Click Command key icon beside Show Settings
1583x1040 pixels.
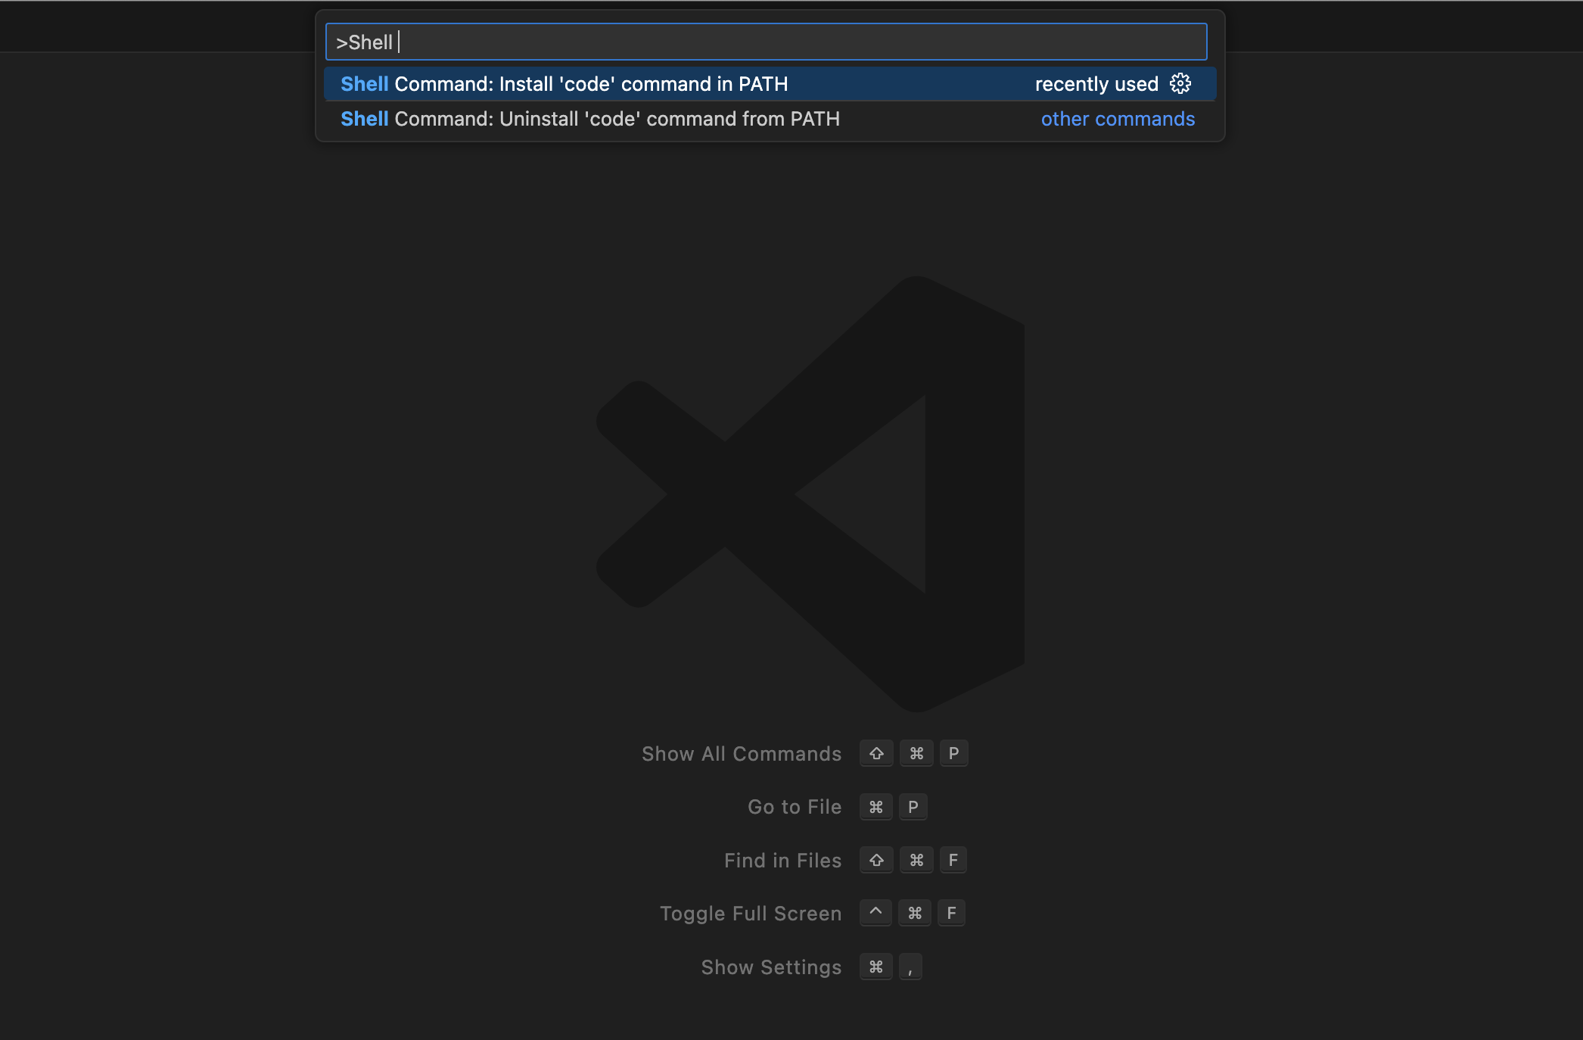click(876, 967)
